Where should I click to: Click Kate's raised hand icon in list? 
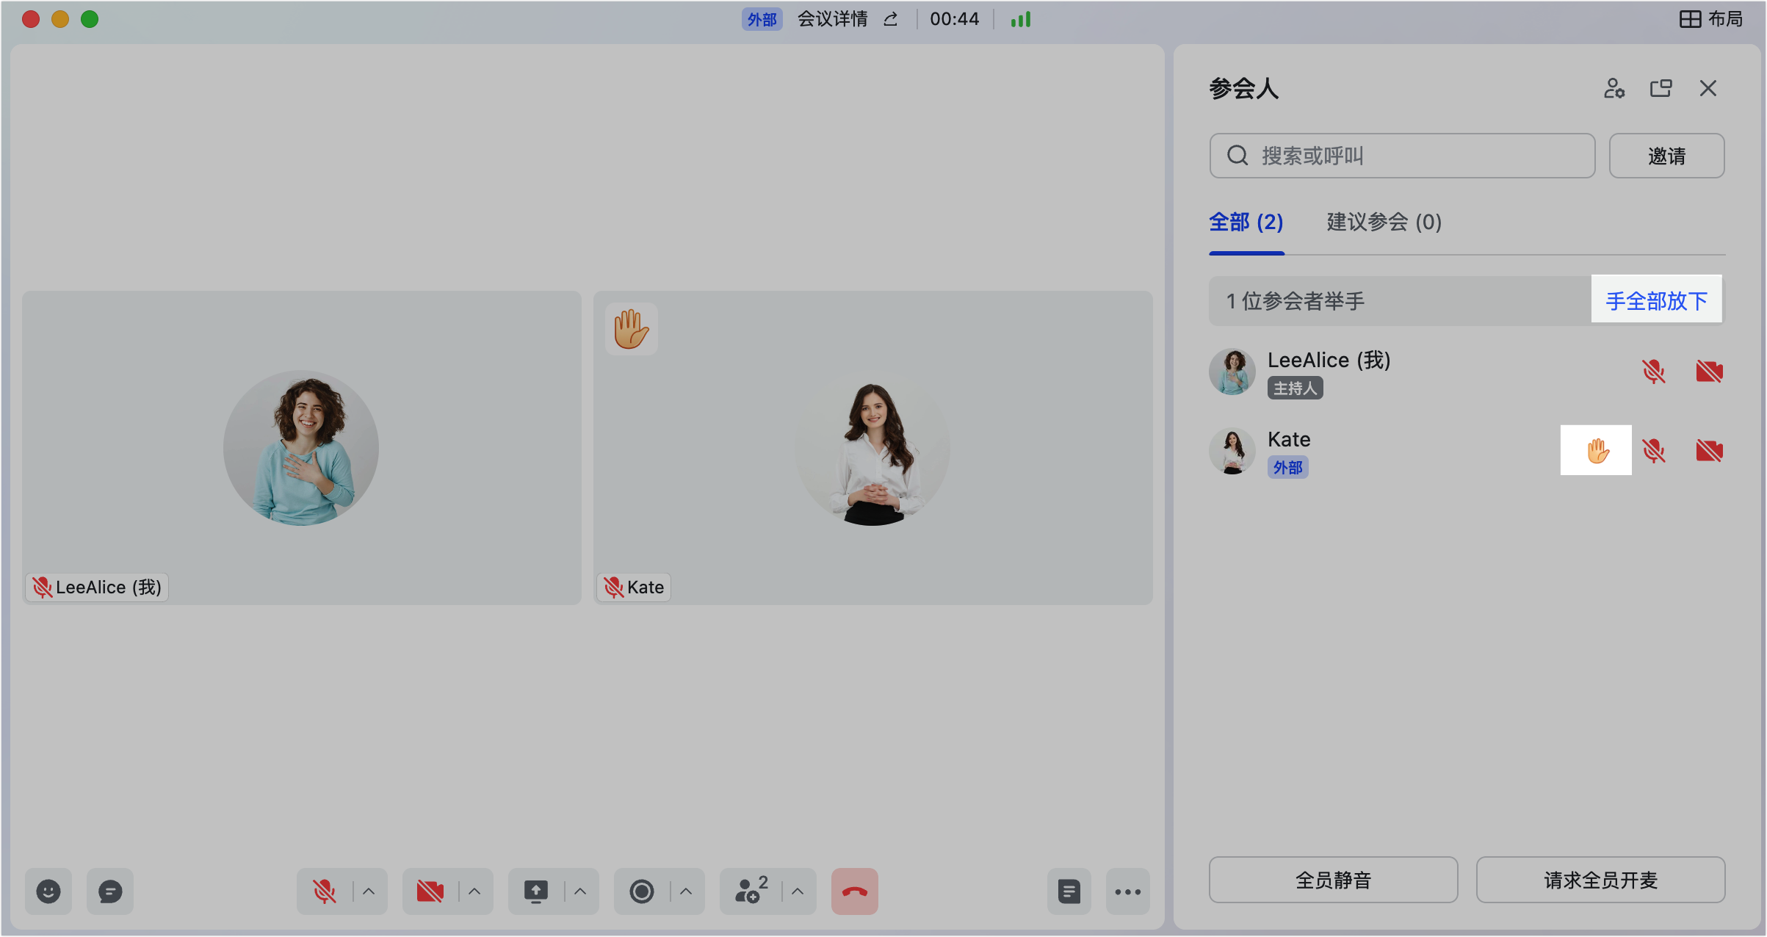(1597, 450)
